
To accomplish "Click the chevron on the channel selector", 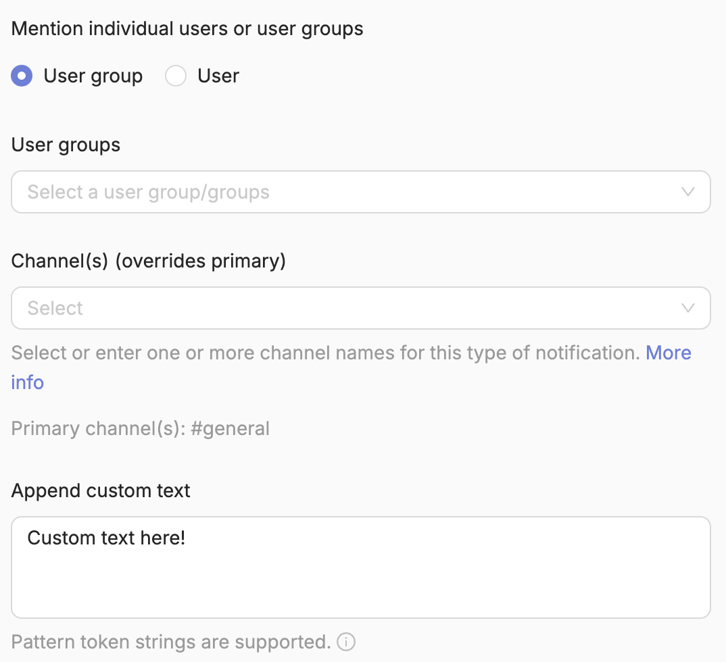I will click(688, 308).
